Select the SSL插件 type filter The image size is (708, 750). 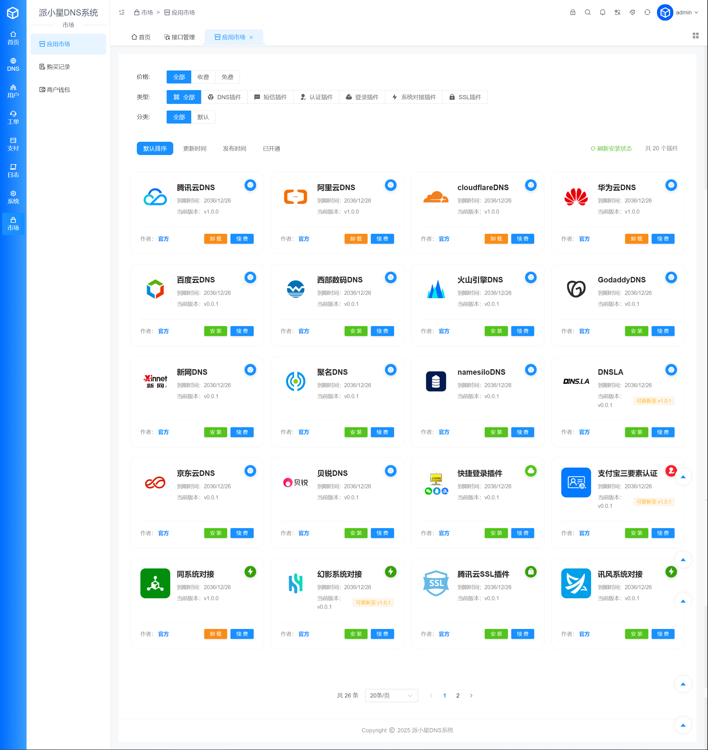[465, 97]
